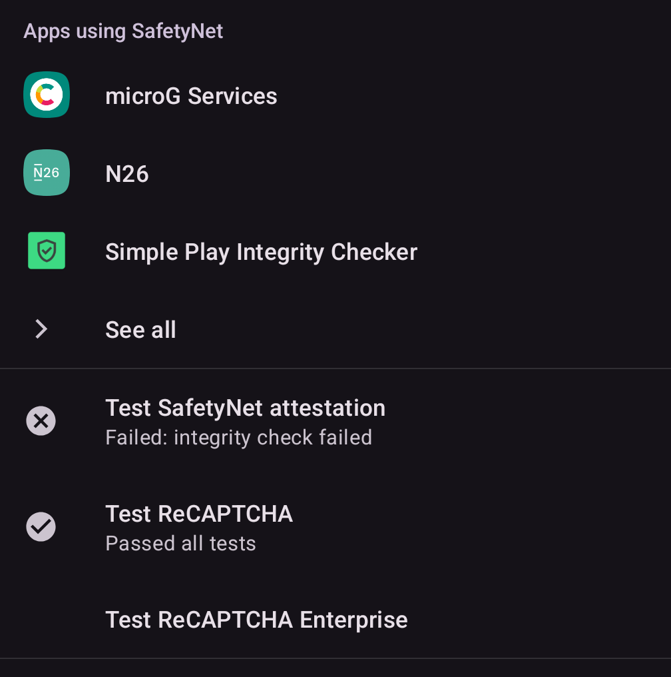Image resolution: width=671 pixels, height=677 pixels.
Task: Run Test SafetyNet attestation
Action: (x=245, y=408)
